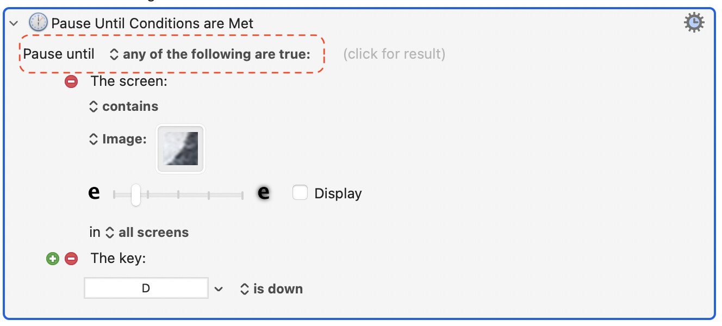Image resolution: width=722 pixels, height=326 pixels.
Task: Collapse the Pause Until Conditions action
Action: pos(14,23)
